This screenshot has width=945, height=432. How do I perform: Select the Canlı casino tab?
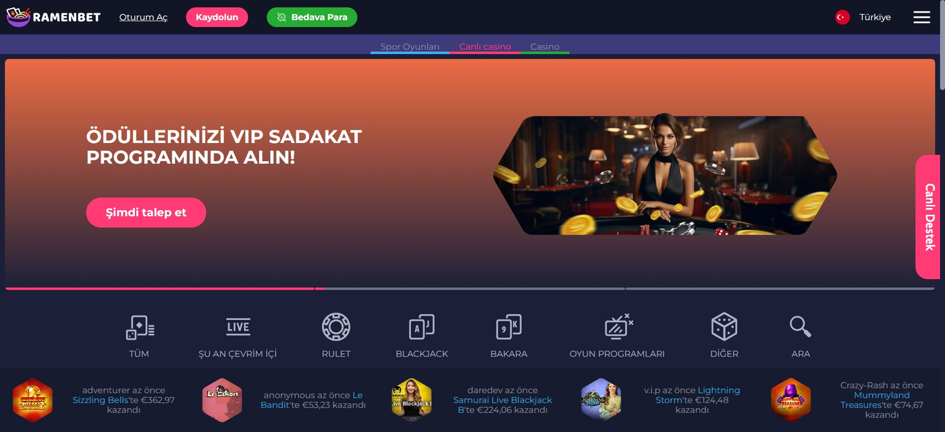coord(485,47)
